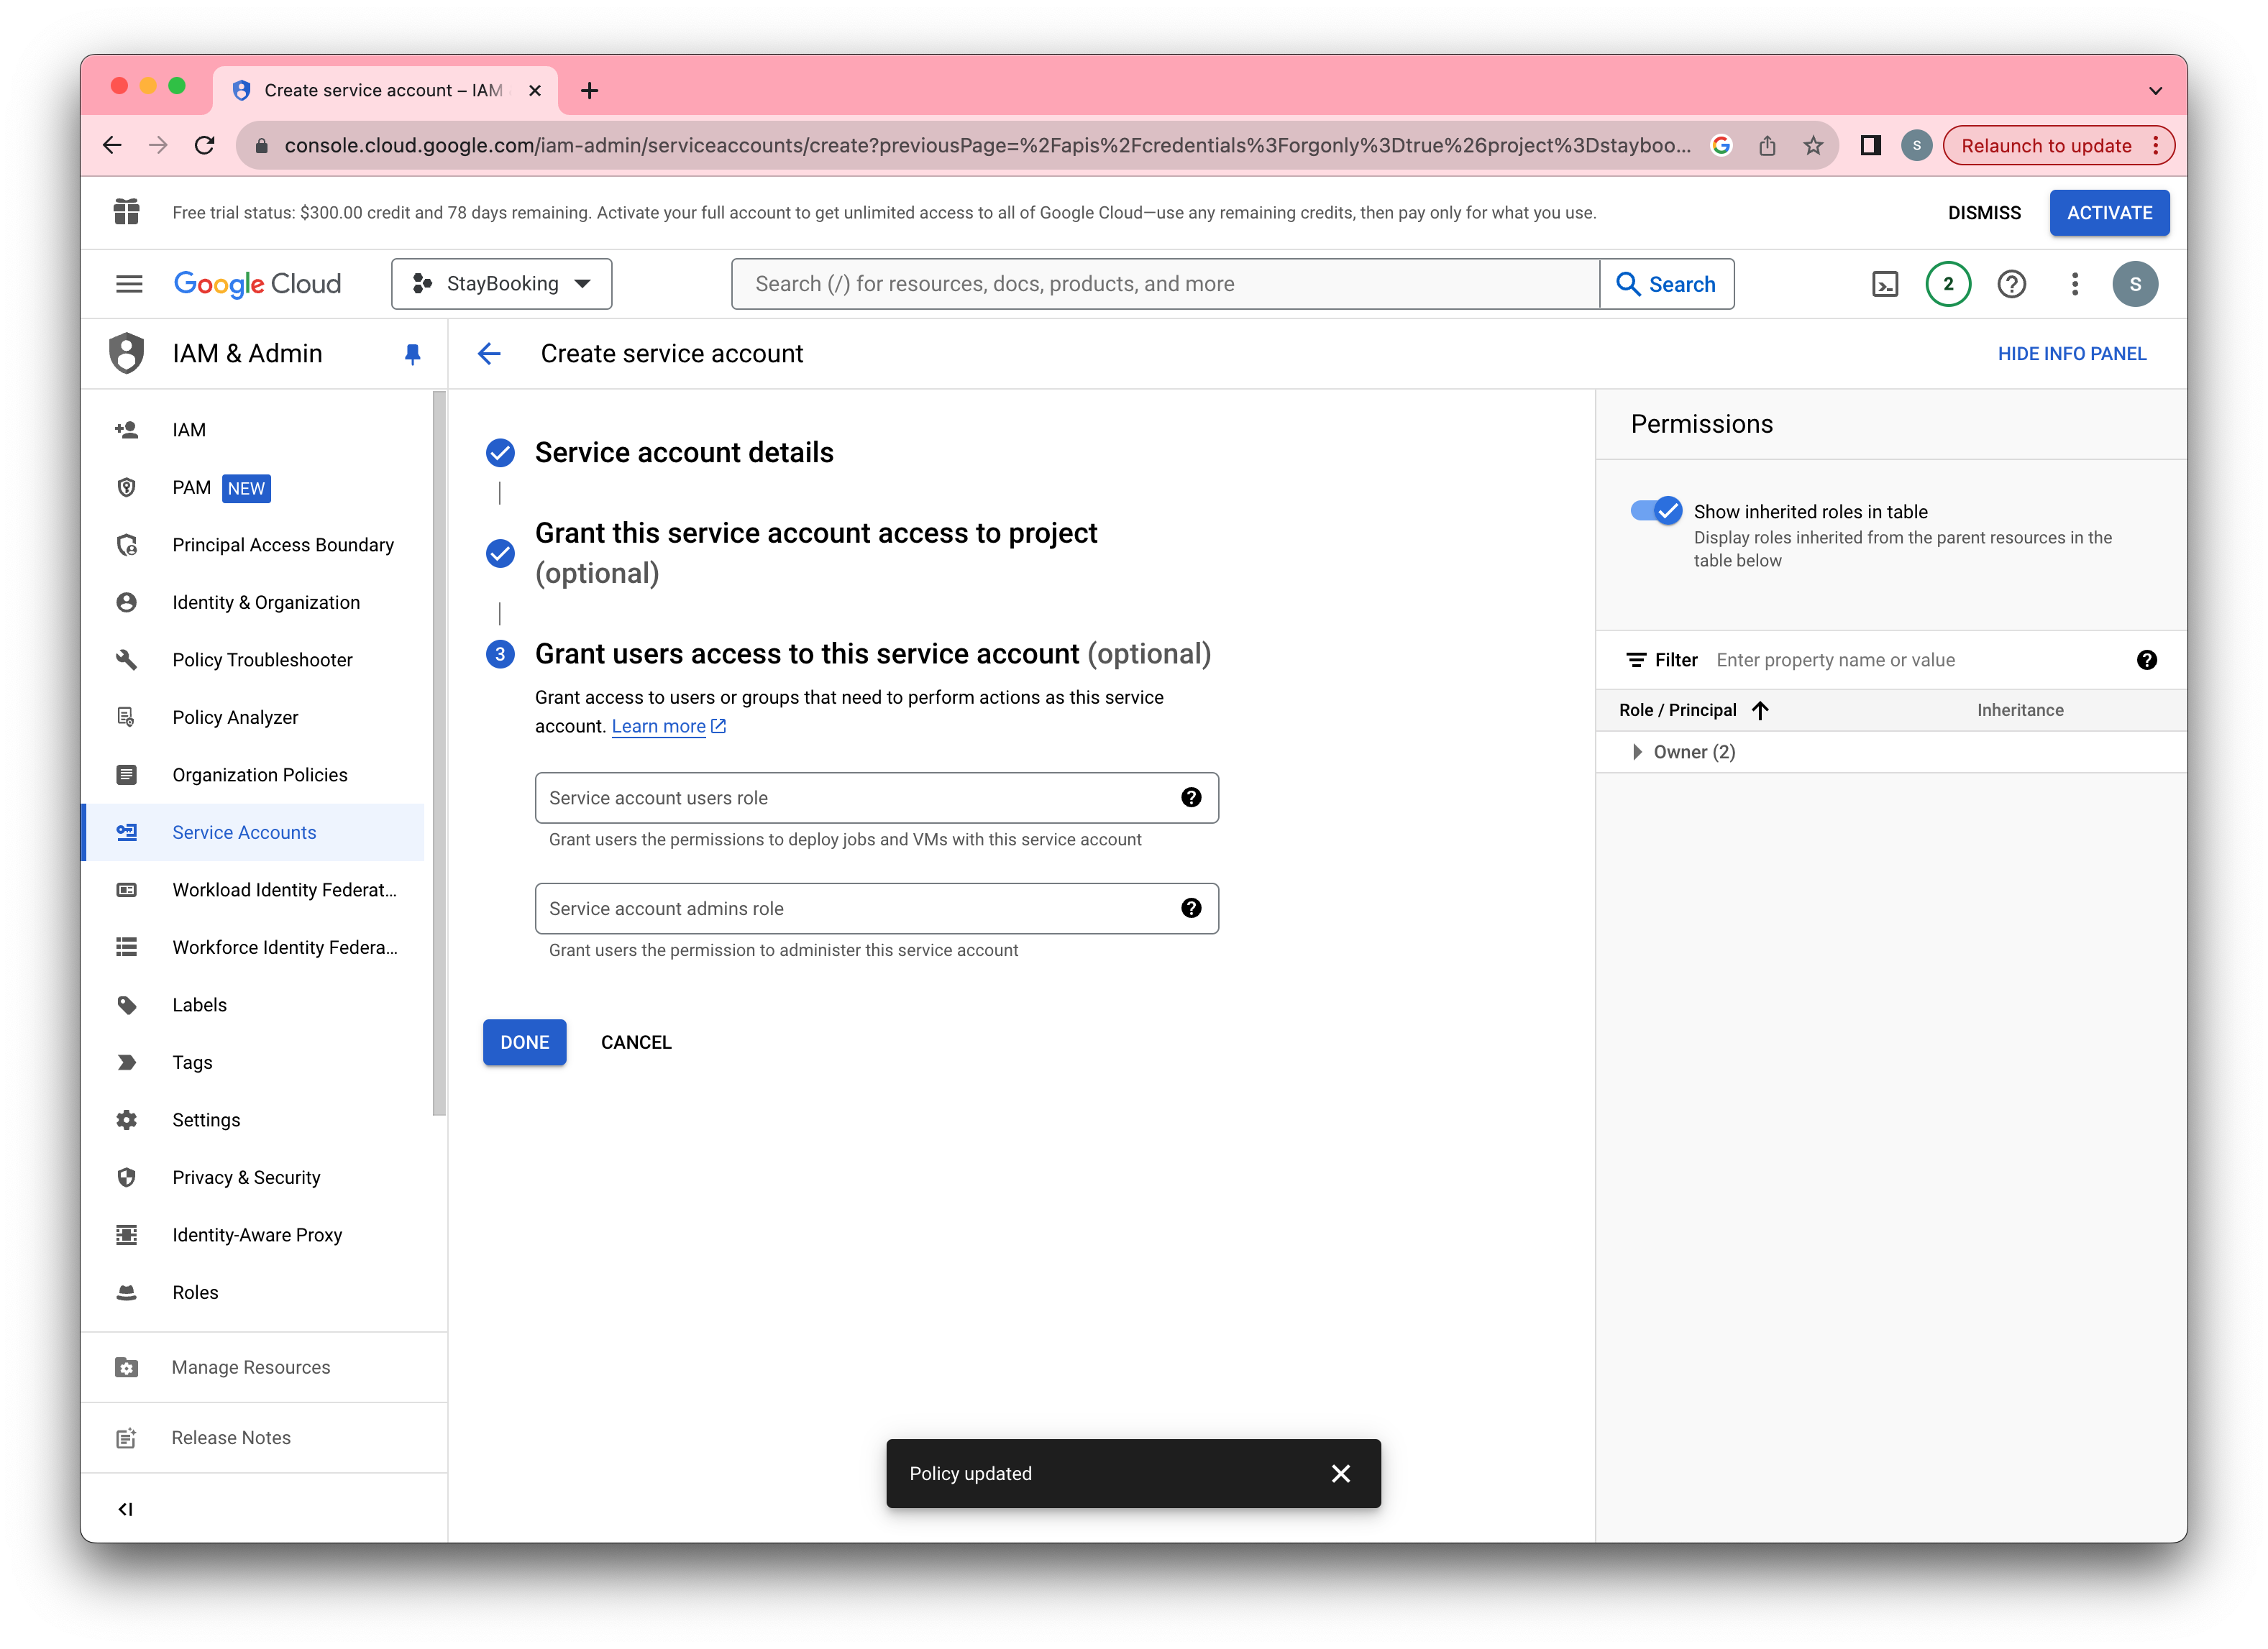The width and height of the screenshot is (2268, 1649).
Task: Click HIDE INFO PANEL
Action: click(2071, 354)
